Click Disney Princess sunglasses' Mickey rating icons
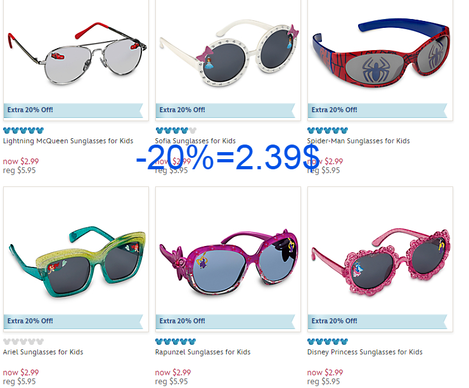The image size is (469, 388). pos(328,341)
